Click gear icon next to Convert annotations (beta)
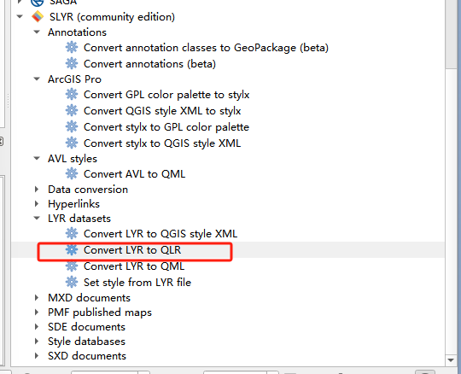 coord(72,63)
